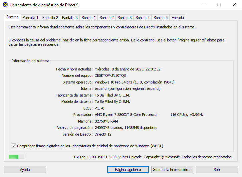The image size is (242, 177).
Task: Click the green progress bar
Action: pyautogui.click(x=17, y=157)
